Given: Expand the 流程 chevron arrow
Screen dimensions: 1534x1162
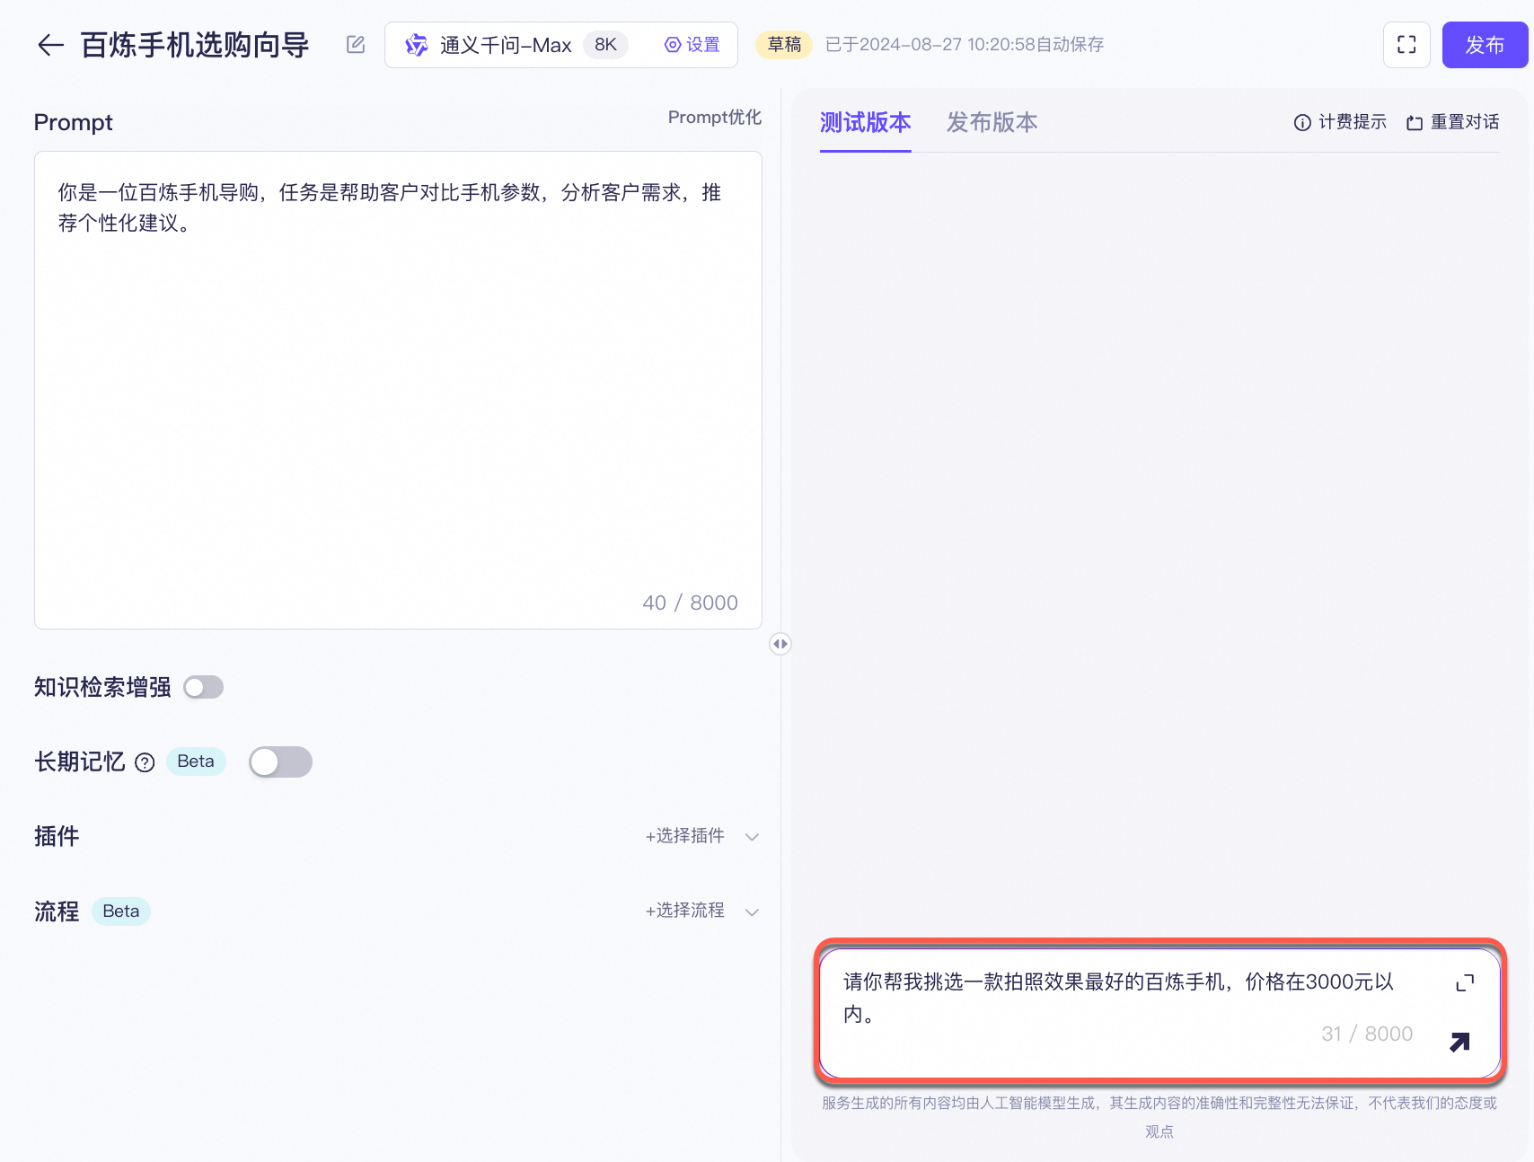Looking at the screenshot, I should [x=753, y=911].
